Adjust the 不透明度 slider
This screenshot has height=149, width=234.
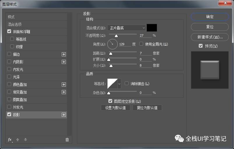[116, 36]
